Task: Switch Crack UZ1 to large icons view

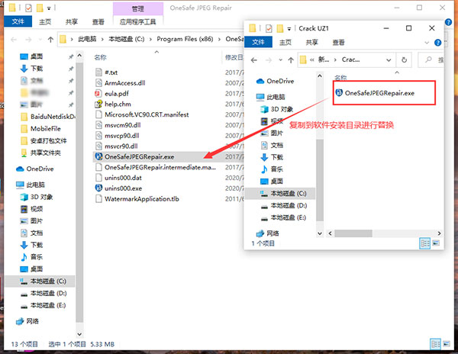Action: coord(436,243)
